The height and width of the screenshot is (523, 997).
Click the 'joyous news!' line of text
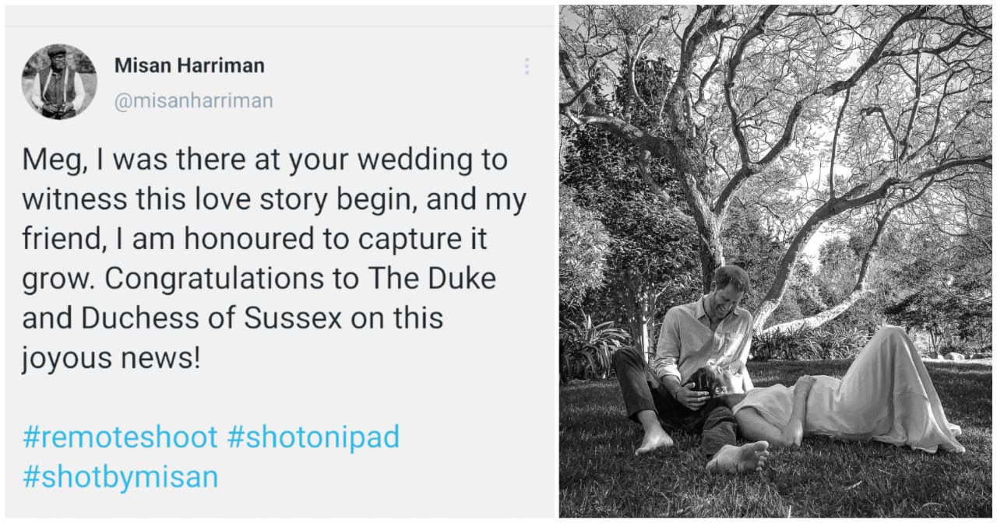pyautogui.click(x=111, y=359)
